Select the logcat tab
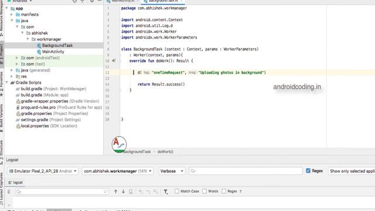This screenshot has width=375, height=211. [16, 182]
